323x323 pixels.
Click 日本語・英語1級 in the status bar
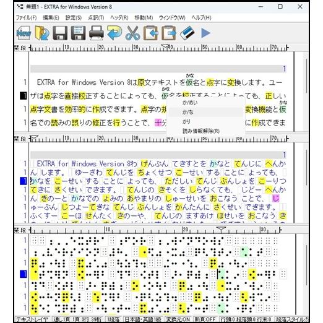(143, 319)
